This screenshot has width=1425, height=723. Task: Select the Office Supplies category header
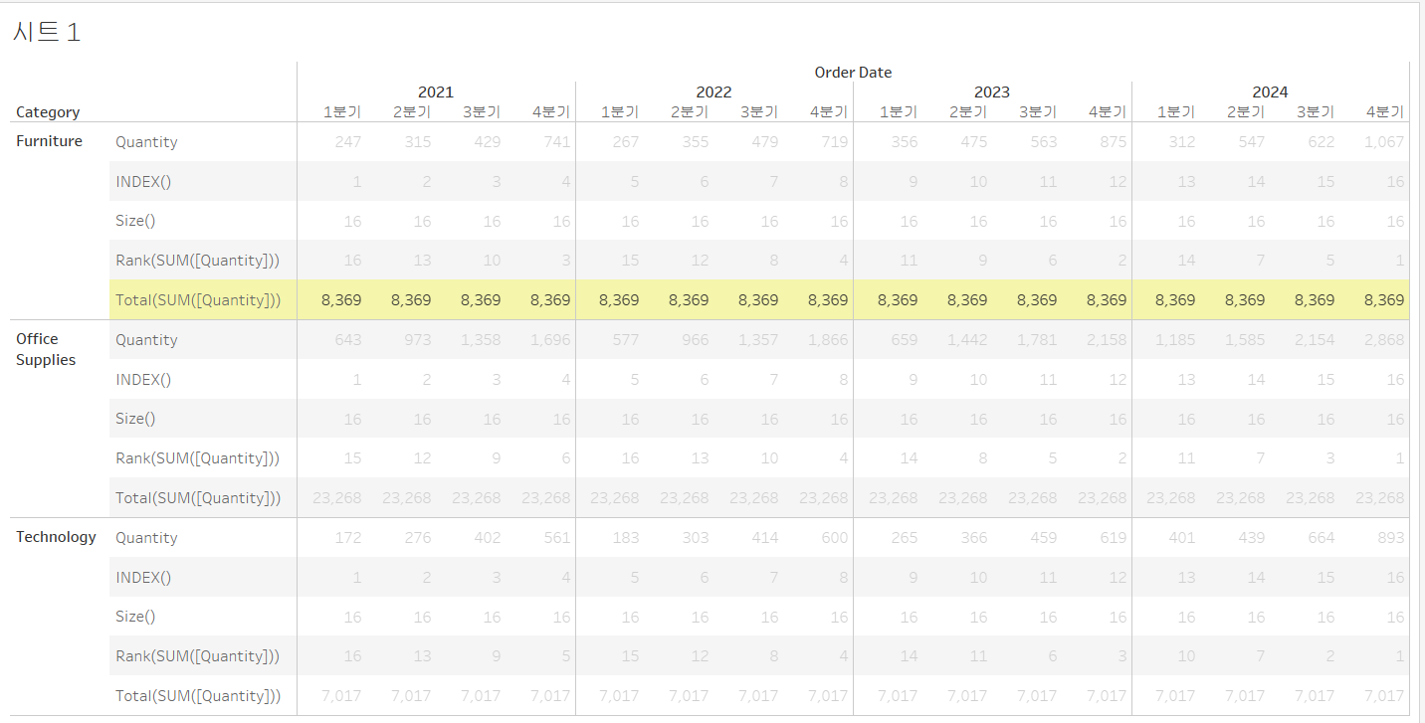(x=46, y=349)
